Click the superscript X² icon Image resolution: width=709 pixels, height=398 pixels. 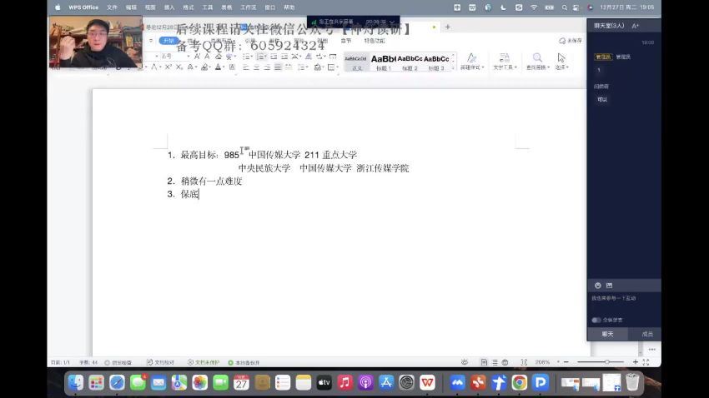pos(168,67)
